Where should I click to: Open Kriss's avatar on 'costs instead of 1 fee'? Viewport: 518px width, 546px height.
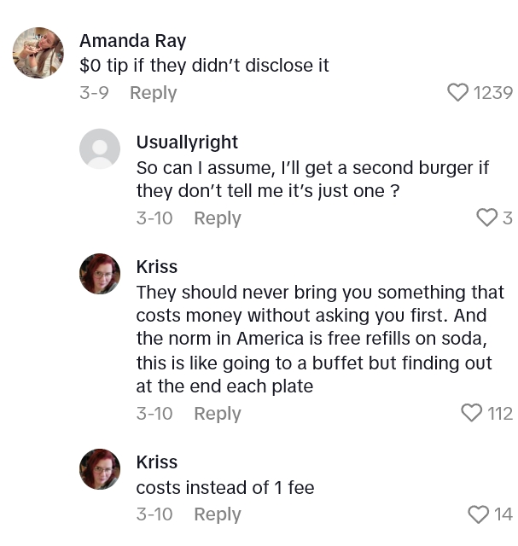coord(100,469)
